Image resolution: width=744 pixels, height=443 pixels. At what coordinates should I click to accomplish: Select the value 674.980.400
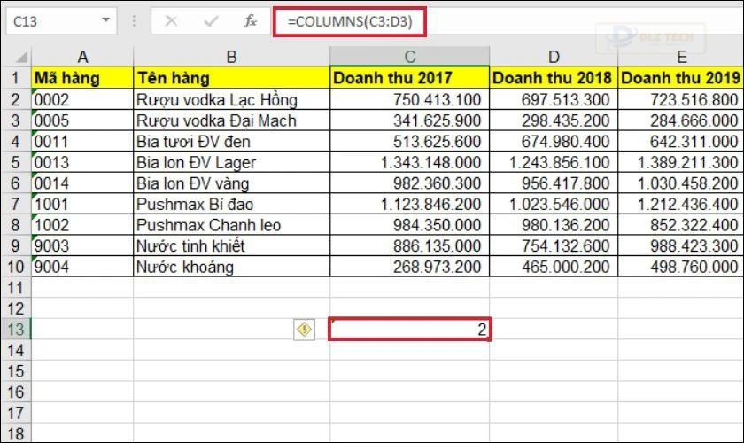pos(554,142)
